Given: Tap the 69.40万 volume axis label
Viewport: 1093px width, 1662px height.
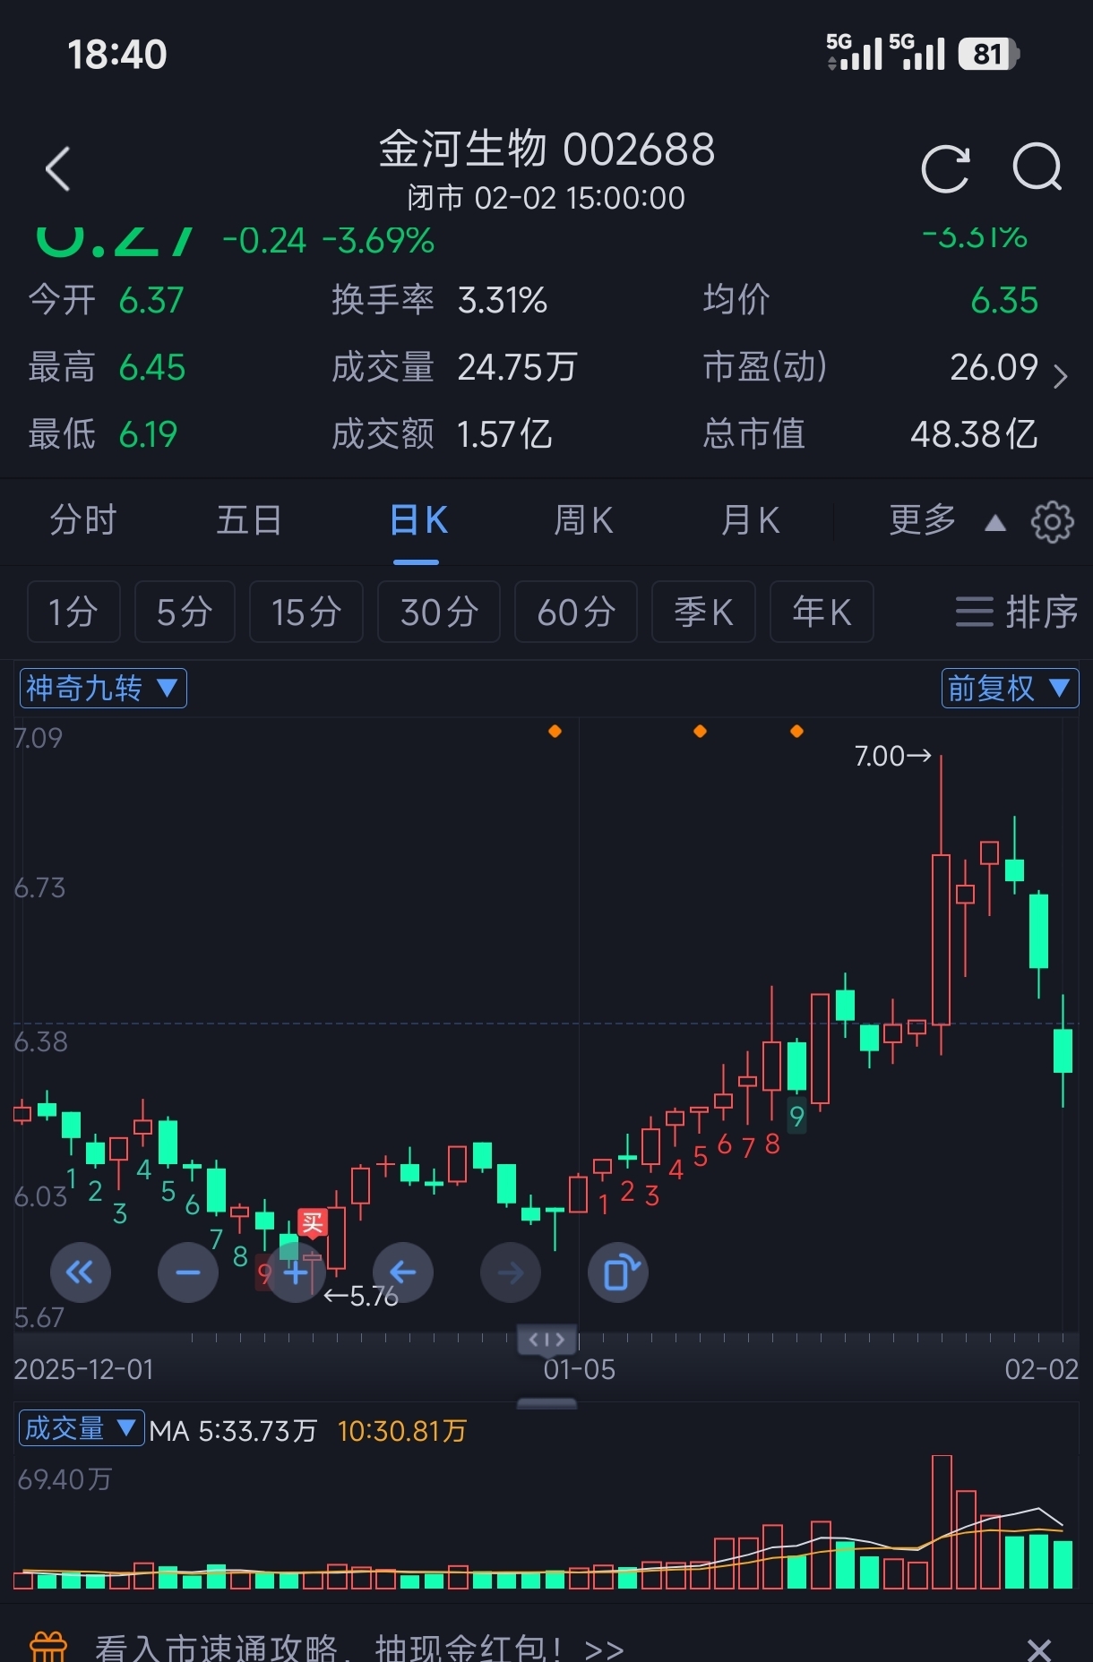Looking at the screenshot, I should 65,1479.
